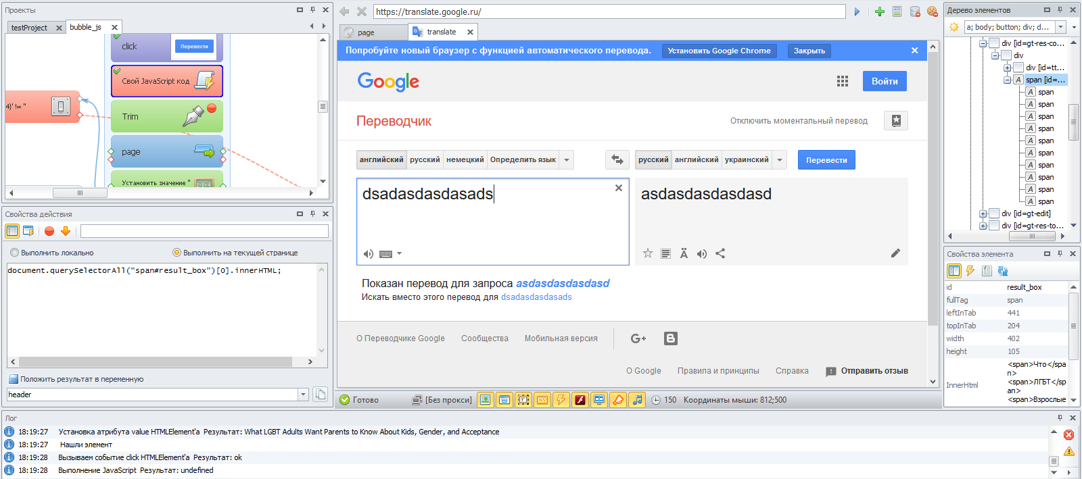
Task: Share the translation with the share icon
Action: [x=720, y=254]
